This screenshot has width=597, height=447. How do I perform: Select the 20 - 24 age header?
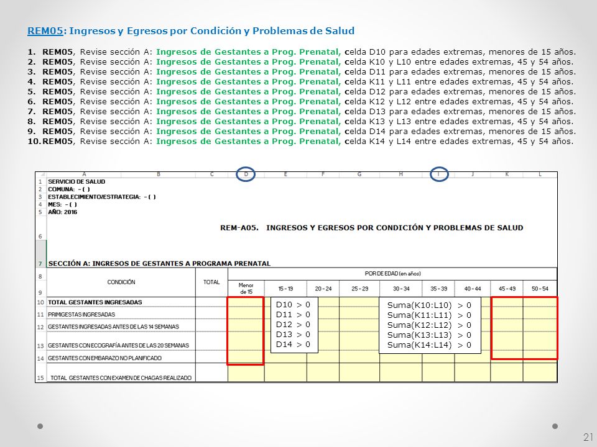tap(323, 289)
